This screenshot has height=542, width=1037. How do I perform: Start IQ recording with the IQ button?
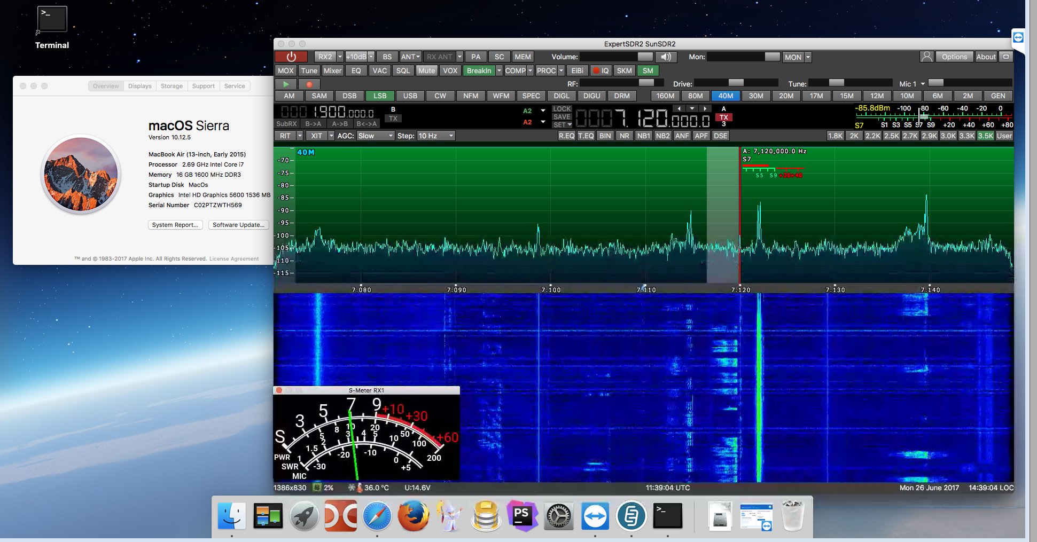601,70
